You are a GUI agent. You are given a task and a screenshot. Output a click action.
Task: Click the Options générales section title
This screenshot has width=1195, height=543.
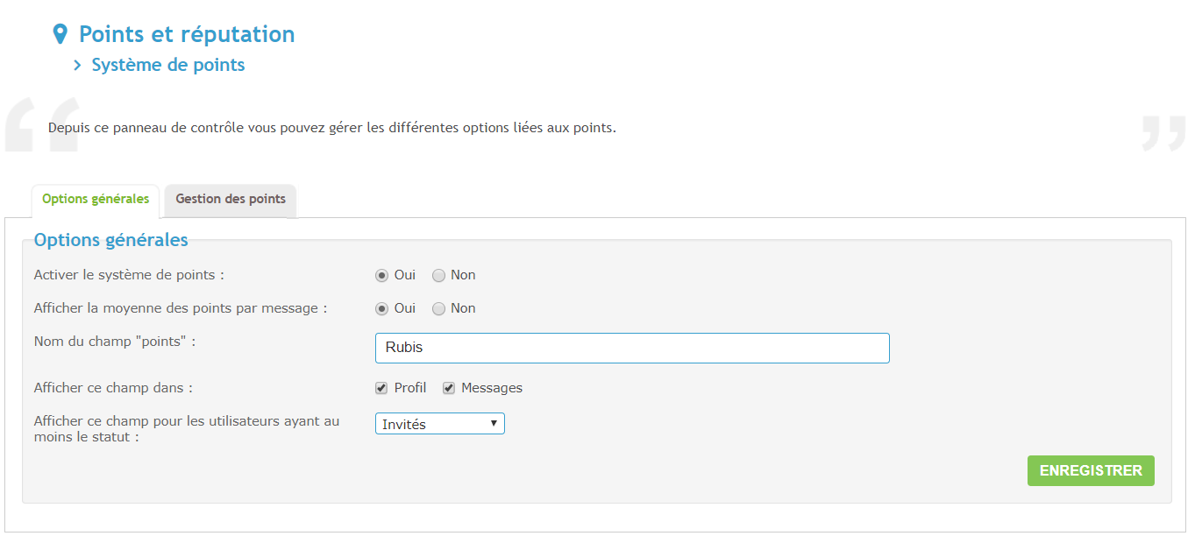pos(110,240)
